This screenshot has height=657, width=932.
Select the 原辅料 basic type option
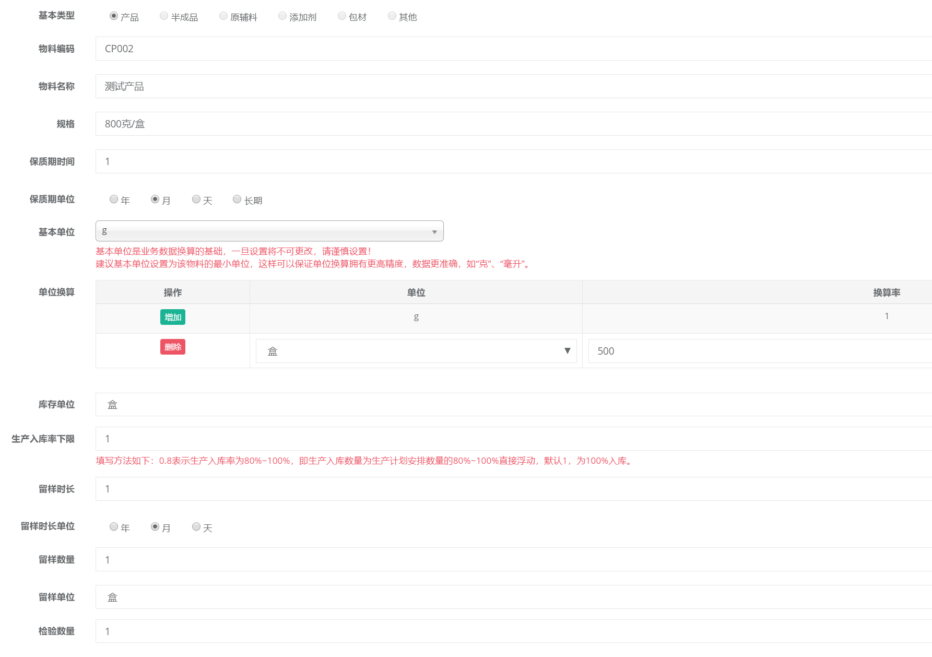point(223,16)
